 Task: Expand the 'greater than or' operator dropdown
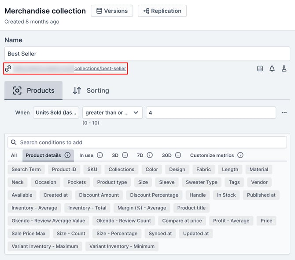point(112,112)
